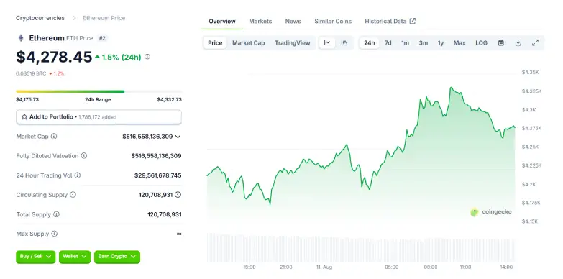Open Total Supply info icon
Viewport: 563px width, 279px height.
56,214
